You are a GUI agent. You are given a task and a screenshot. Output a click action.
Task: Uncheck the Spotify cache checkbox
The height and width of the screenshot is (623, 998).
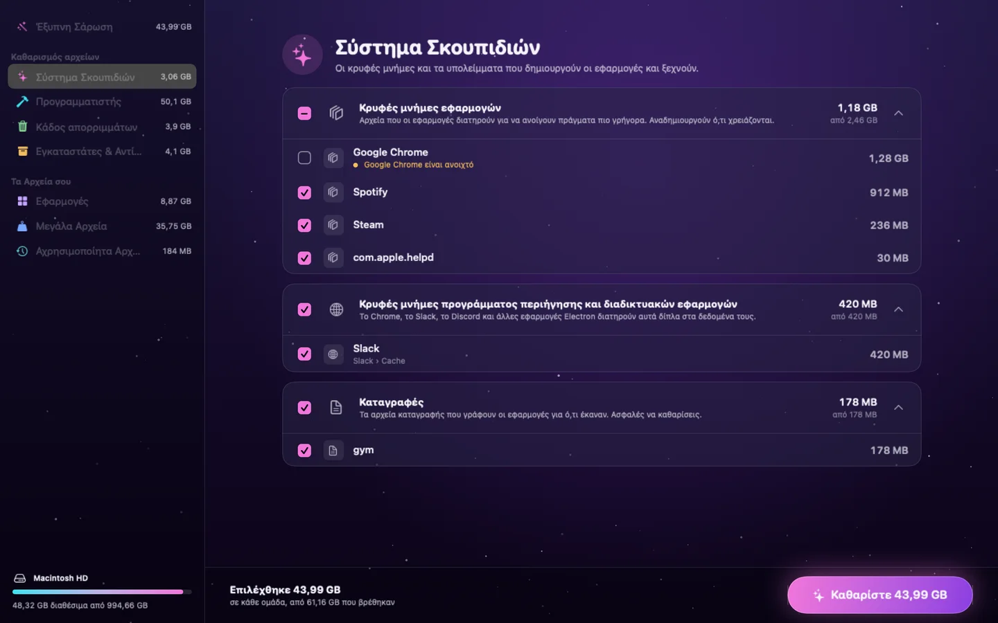304,192
